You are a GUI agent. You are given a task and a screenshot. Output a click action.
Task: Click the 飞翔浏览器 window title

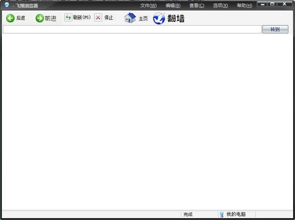[27, 6]
